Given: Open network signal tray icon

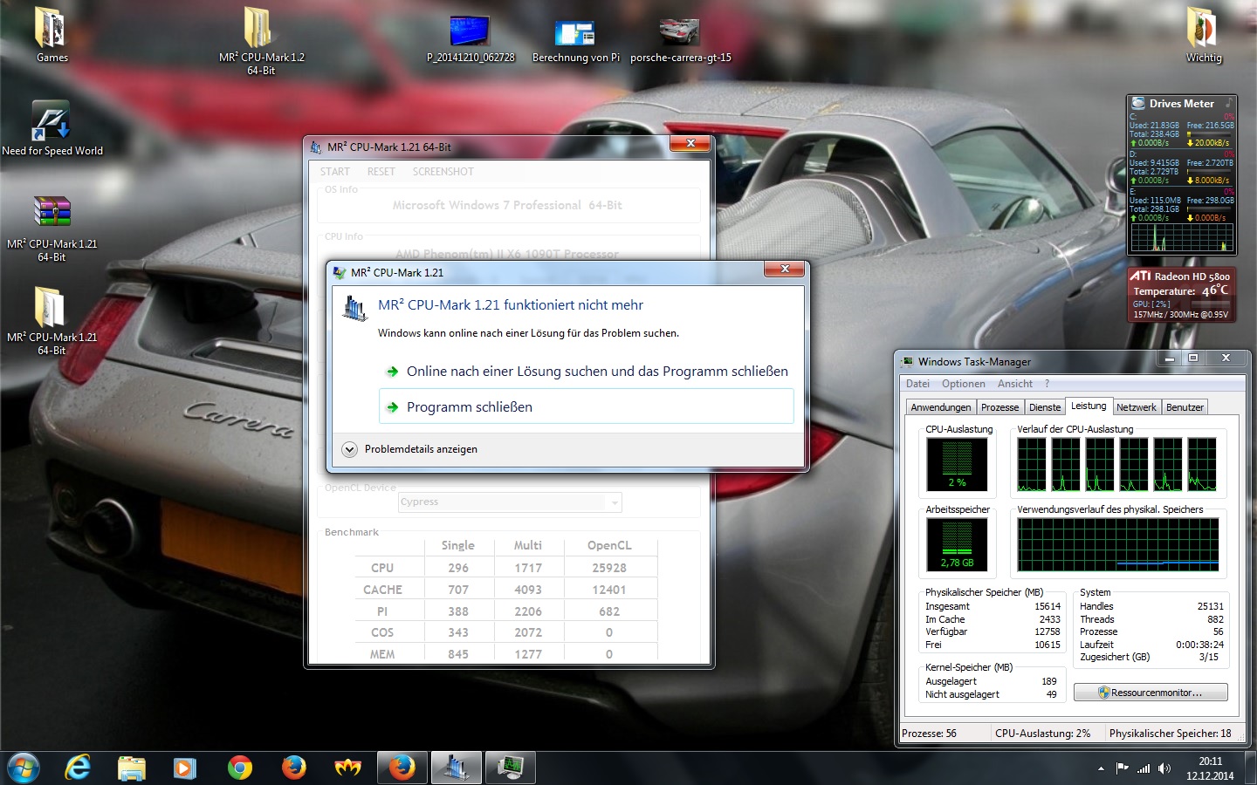Looking at the screenshot, I should point(1144,768).
